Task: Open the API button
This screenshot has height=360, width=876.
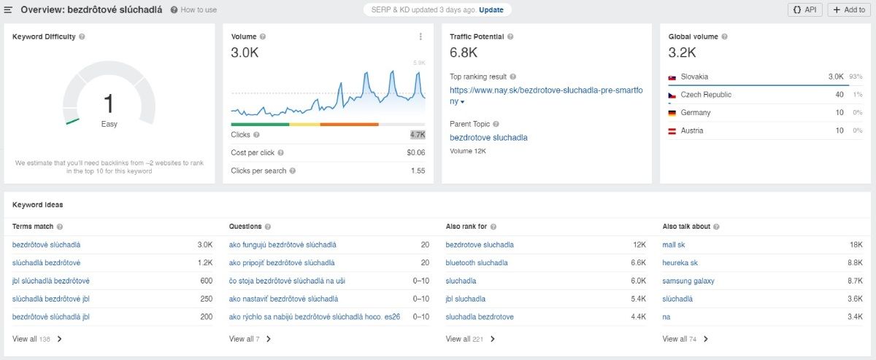Action: coord(805,9)
